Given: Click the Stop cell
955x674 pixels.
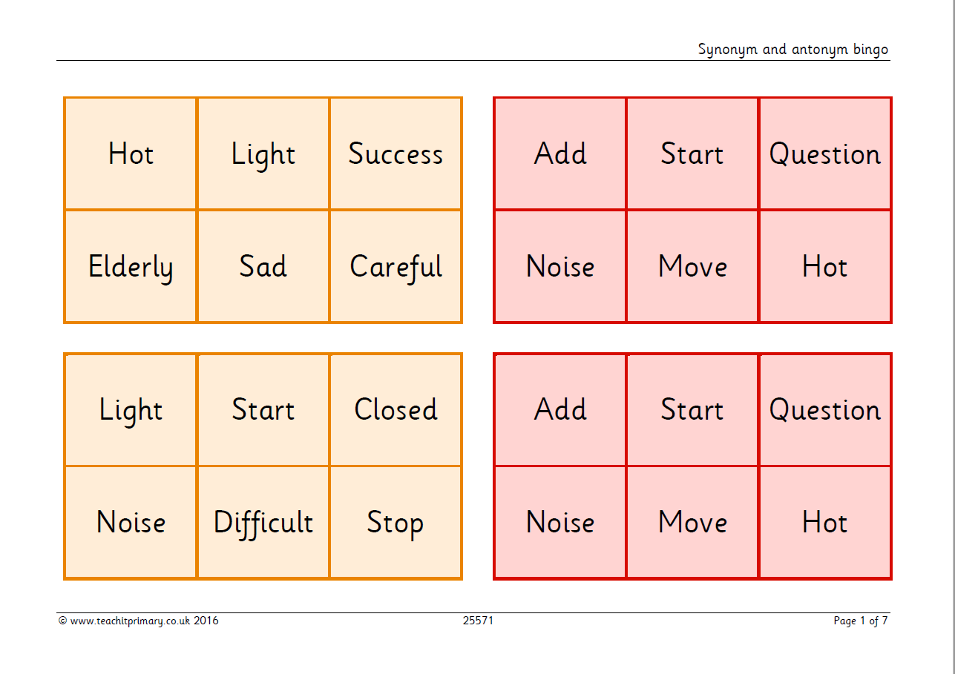Looking at the screenshot, I should (396, 522).
